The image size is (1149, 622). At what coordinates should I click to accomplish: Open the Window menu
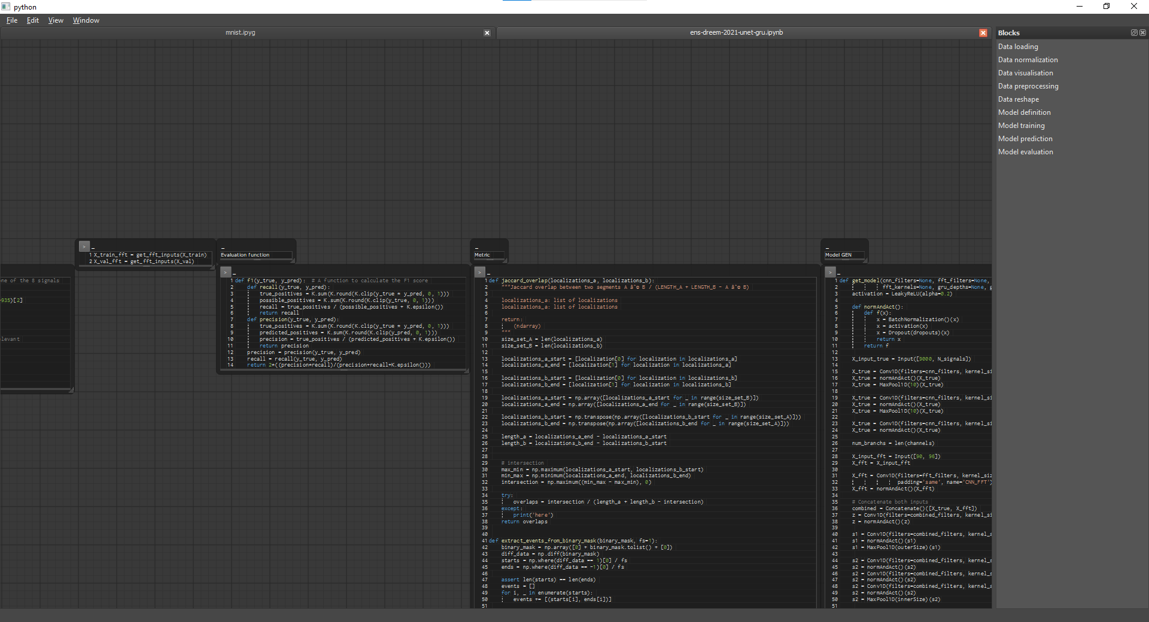click(x=86, y=20)
